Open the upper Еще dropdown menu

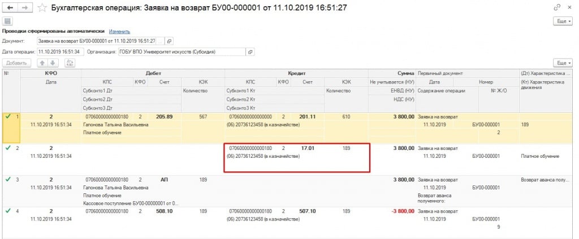coord(563,21)
